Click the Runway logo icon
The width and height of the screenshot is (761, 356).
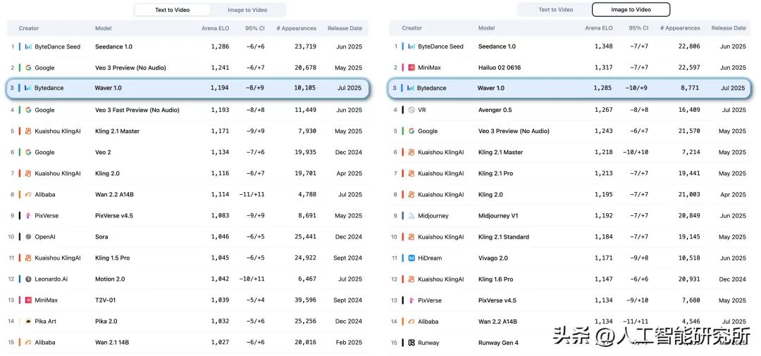pos(412,343)
